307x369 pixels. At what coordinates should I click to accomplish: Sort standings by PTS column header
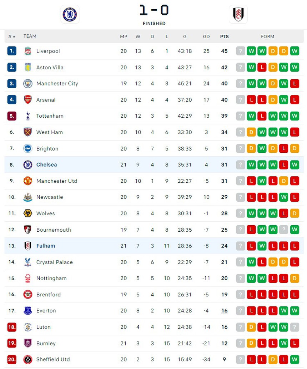click(224, 36)
